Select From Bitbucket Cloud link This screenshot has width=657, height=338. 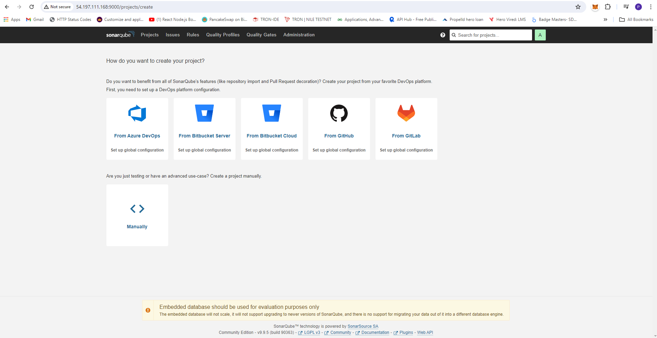(272, 136)
